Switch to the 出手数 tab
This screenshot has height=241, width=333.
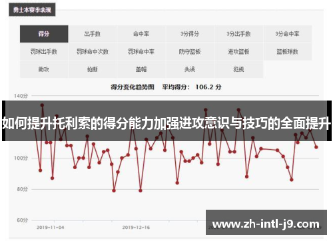pos(93,34)
